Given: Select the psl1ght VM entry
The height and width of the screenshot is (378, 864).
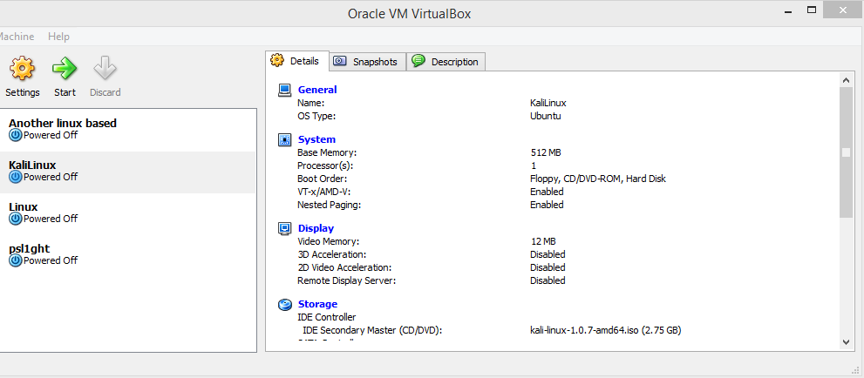Looking at the screenshot, I should [x=128, y=255].
